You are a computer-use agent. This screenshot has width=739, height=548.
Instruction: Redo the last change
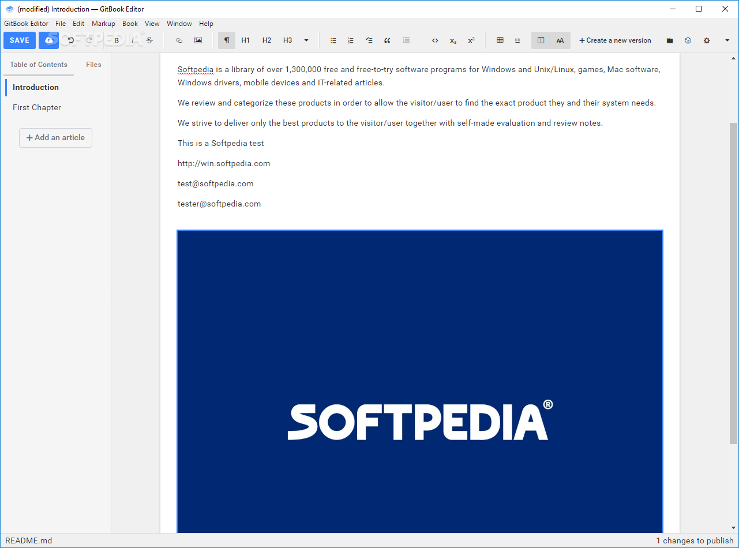(89, 40)
